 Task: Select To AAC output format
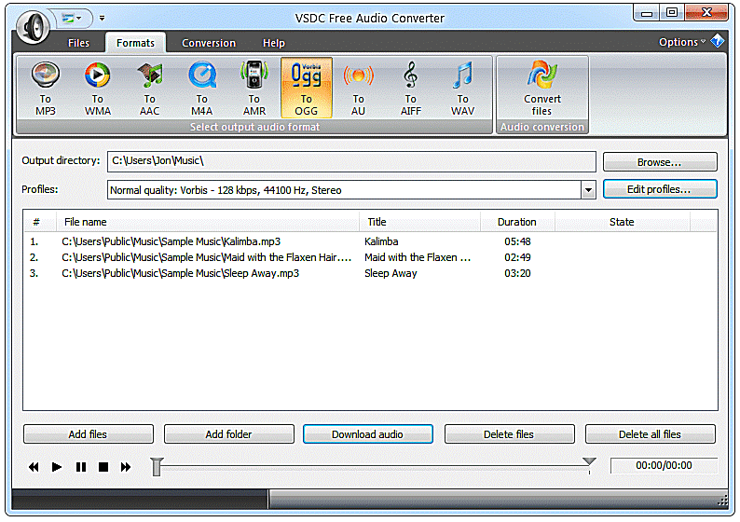(x=150, y=89)
